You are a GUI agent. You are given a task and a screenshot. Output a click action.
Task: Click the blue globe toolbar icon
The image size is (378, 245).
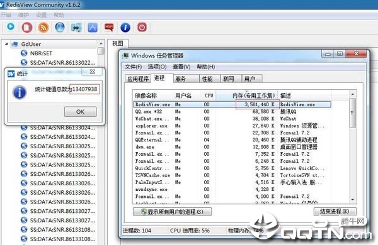click(x=60, y=27)
